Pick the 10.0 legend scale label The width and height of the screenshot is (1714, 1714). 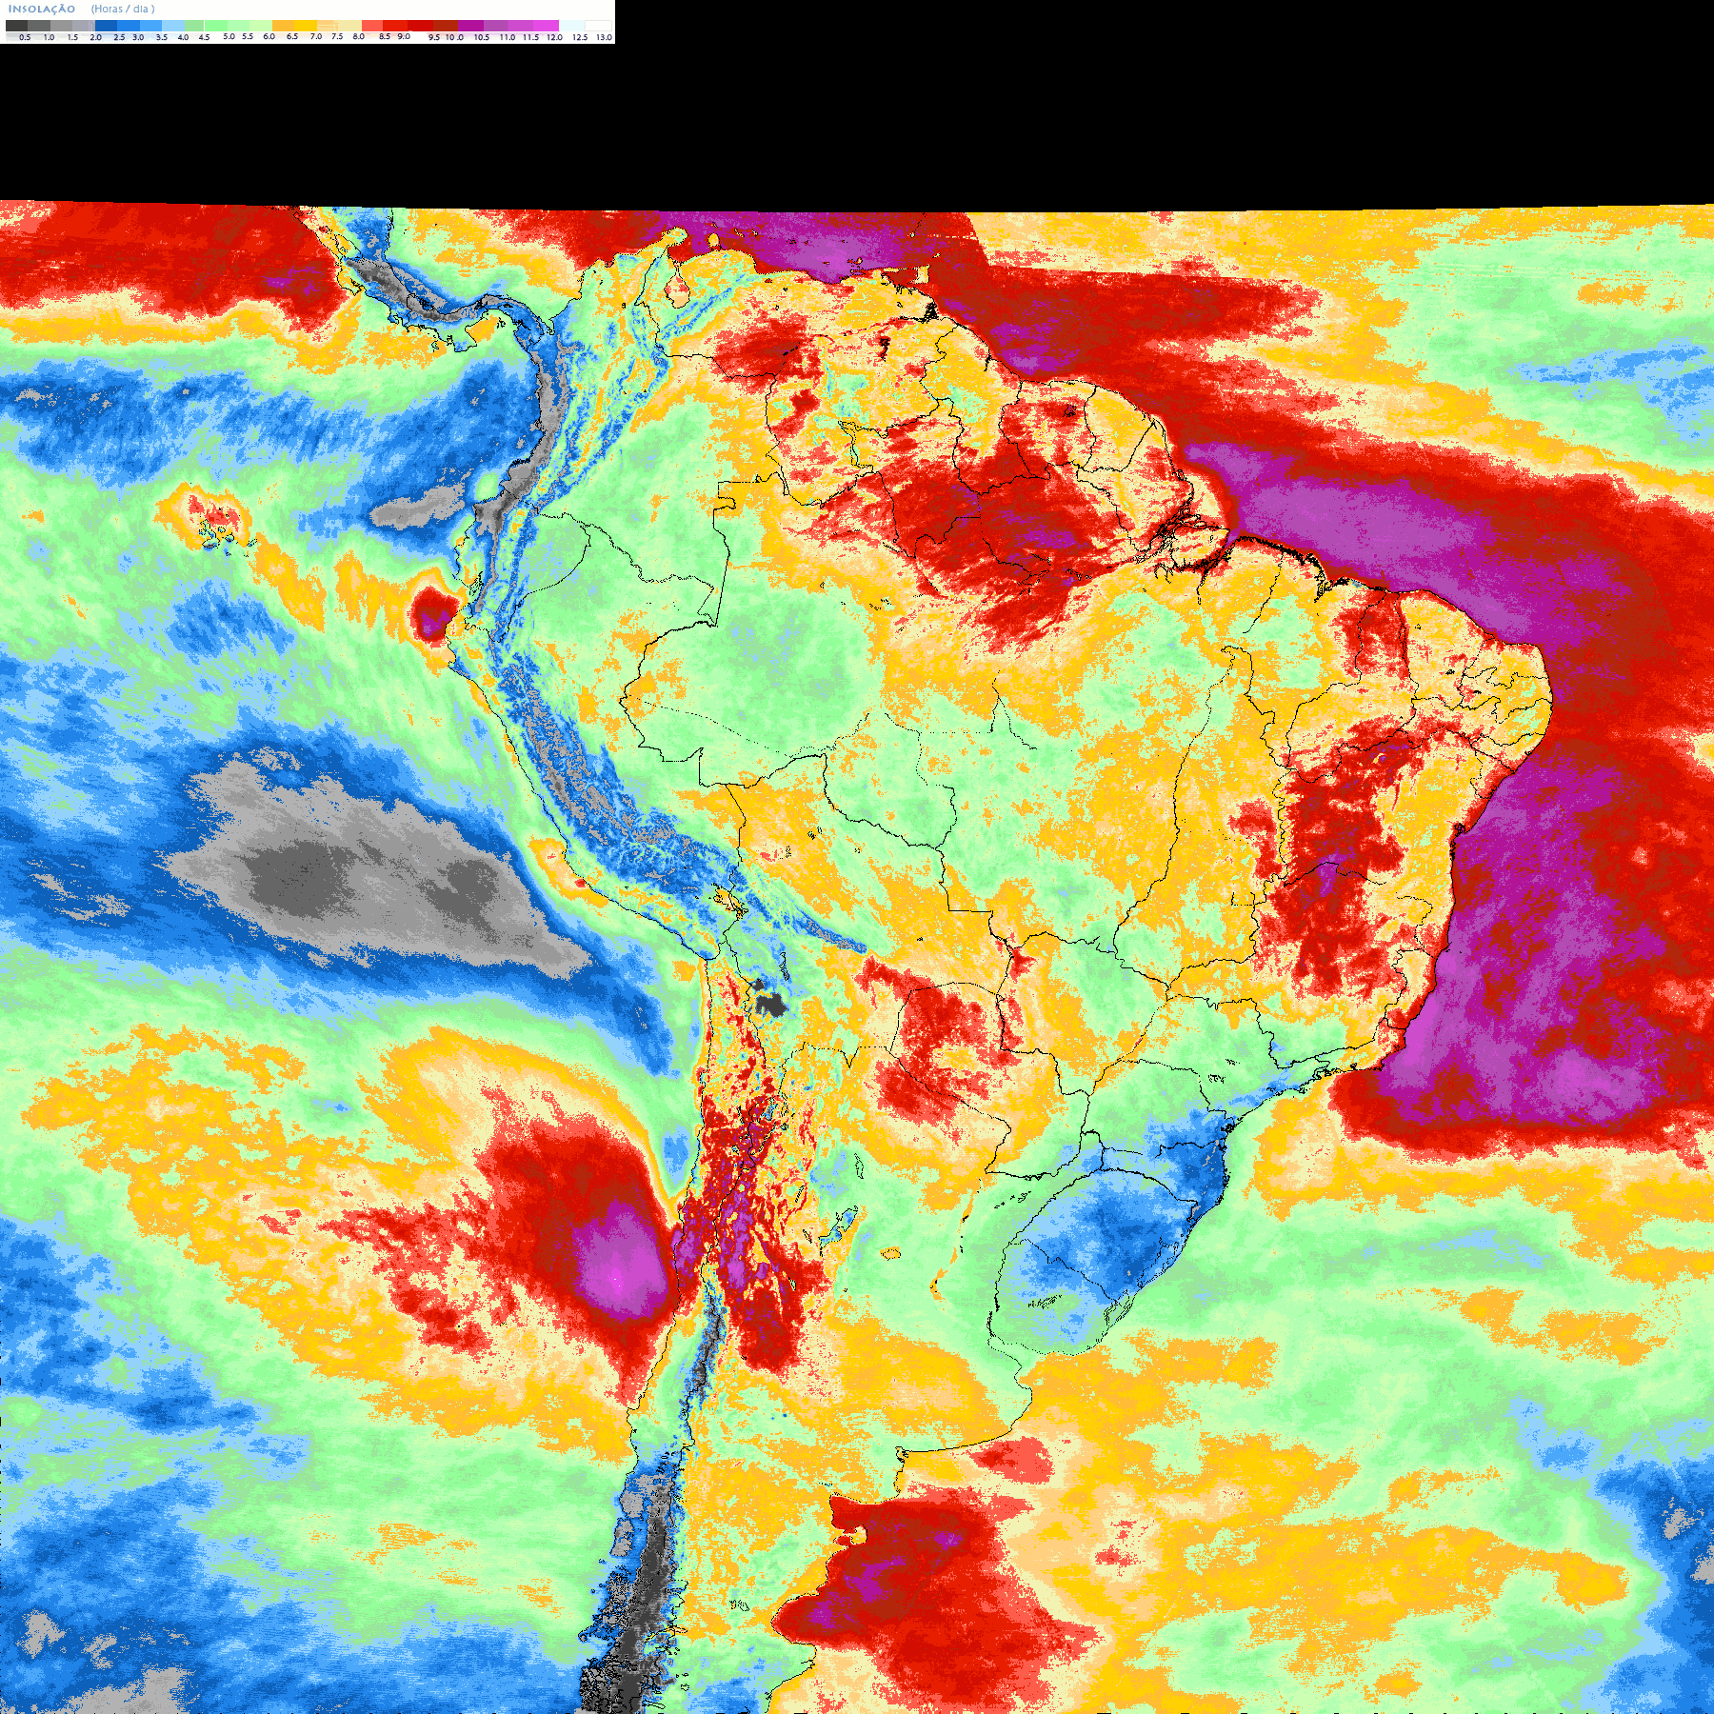455,37
